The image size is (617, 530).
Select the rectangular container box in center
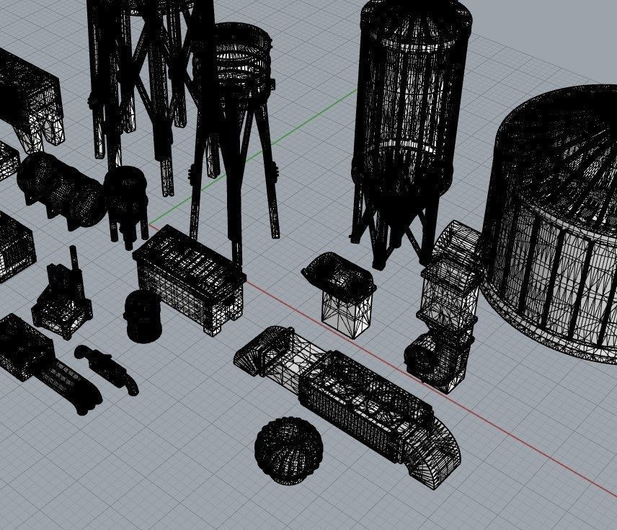tap(189, 280)
